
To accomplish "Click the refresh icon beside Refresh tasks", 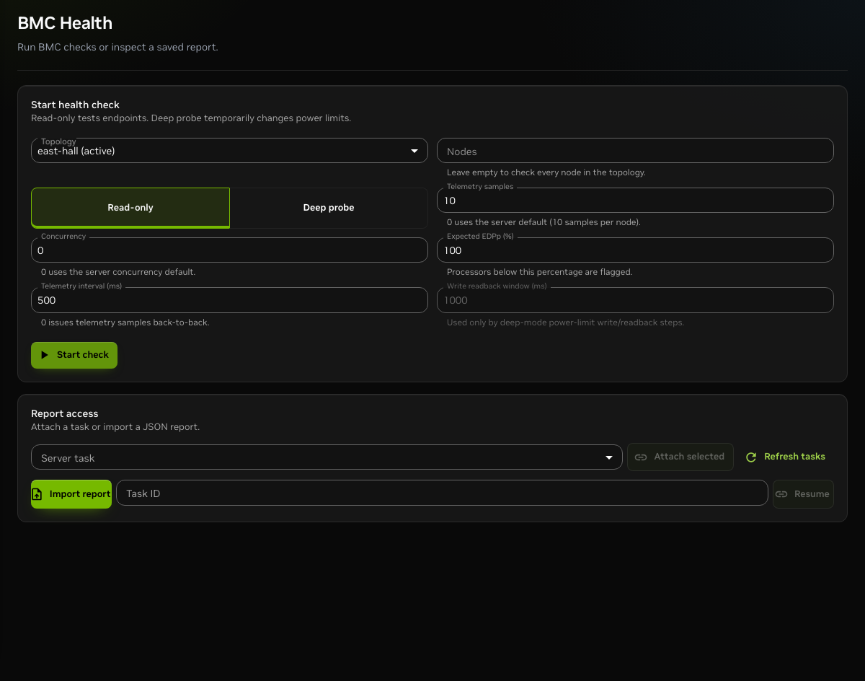I will coord(751,457).
